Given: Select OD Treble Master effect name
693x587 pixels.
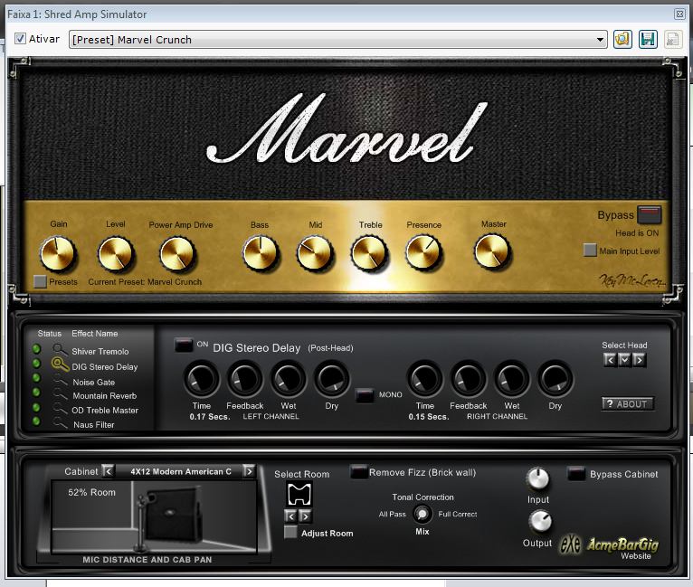Looking at the screenshot, I should (105, 411).
